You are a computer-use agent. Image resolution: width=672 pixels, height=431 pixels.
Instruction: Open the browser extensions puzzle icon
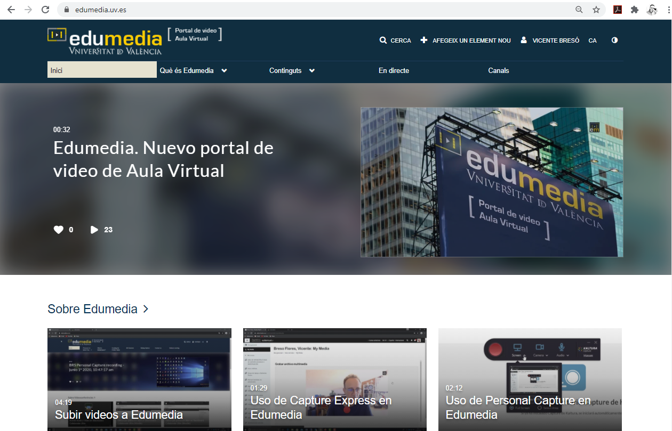(x=634, y=10)
